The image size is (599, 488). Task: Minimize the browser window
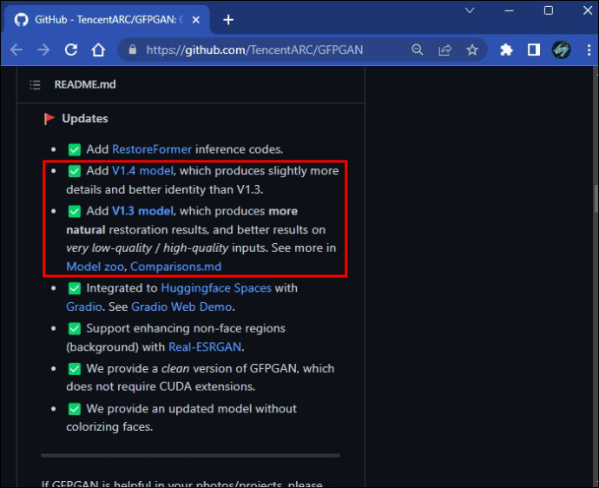509,10
